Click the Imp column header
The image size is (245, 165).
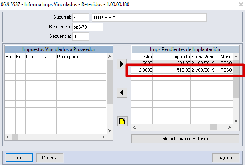coord(33,57)
